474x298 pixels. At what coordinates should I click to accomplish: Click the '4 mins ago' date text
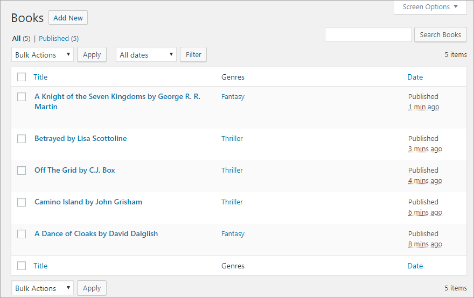click(x=425, y=181)
